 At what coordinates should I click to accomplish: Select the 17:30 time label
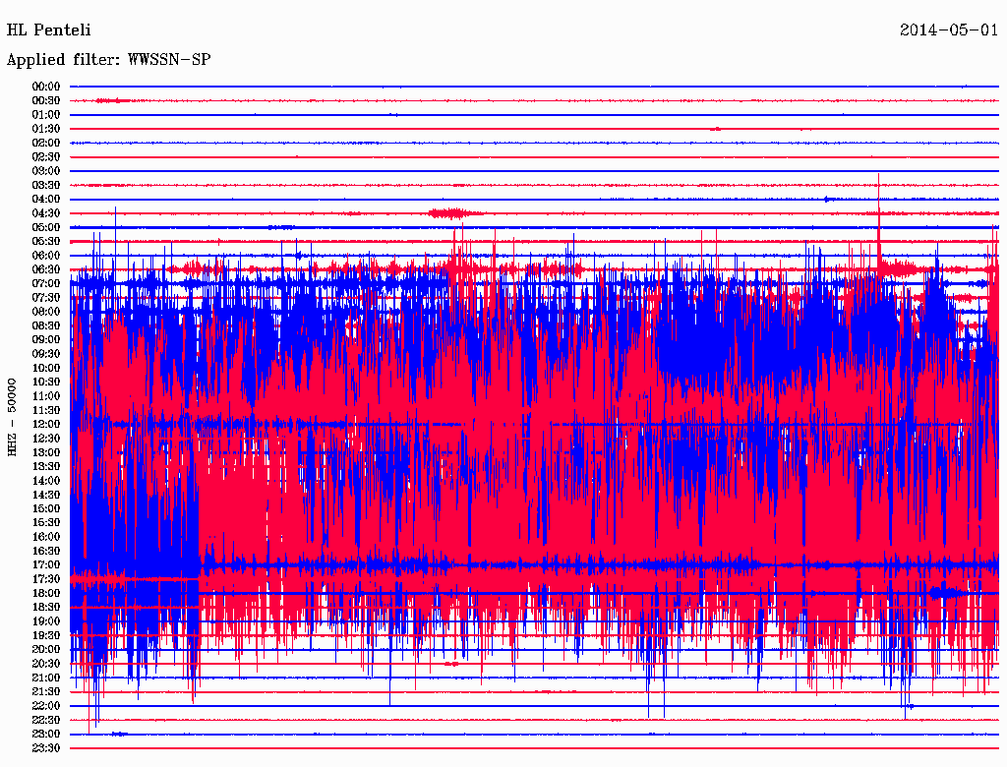click(46, 579)
